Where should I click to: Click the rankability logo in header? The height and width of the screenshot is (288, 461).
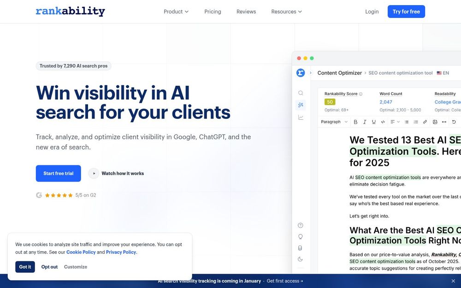point(70,11)
